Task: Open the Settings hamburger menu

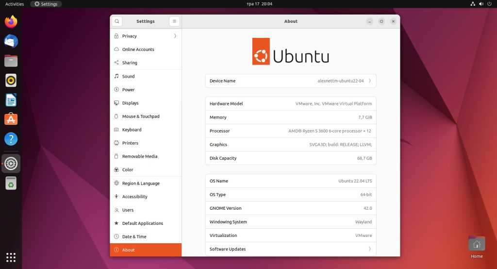Action: (x=174, y=21)
